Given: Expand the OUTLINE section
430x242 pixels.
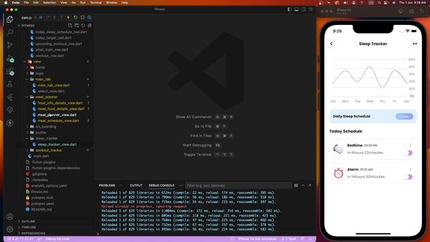Looking at the screenshot, I should point(28,221).
